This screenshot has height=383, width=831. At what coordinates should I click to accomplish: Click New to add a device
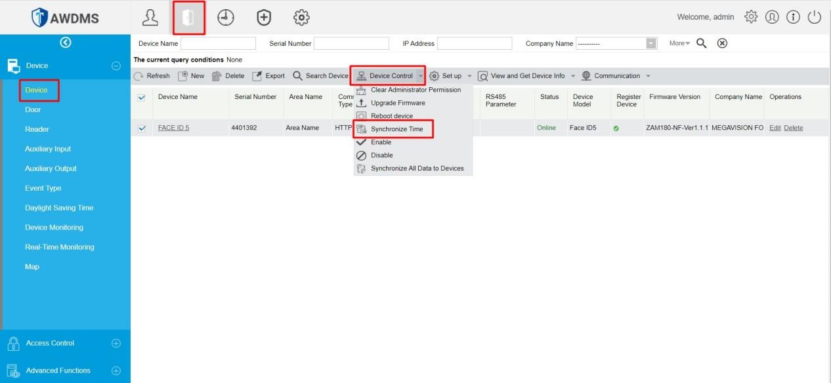(x=191, y=76)
